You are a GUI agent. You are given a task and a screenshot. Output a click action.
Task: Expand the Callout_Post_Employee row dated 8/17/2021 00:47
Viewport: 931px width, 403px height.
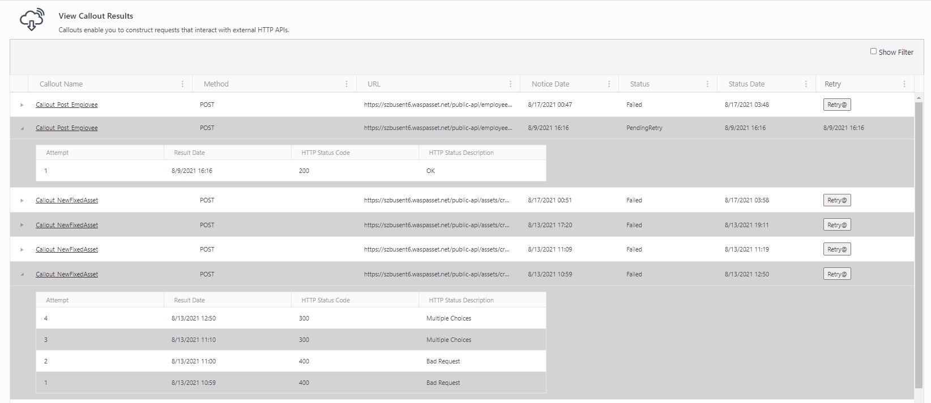coord(22,105)
